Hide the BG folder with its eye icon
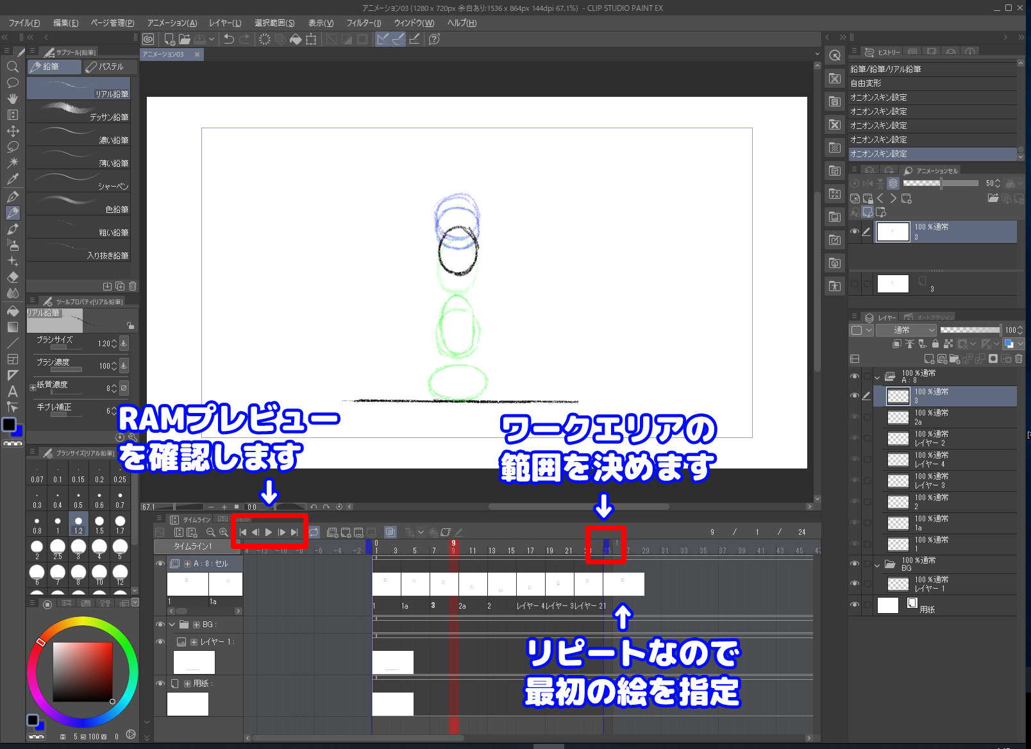 (855, 564)
